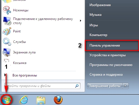The width and height of the screenshot is (139, 105).
Task: Launch Internet Explorer from the taskbar
Action: click(24, 100)
